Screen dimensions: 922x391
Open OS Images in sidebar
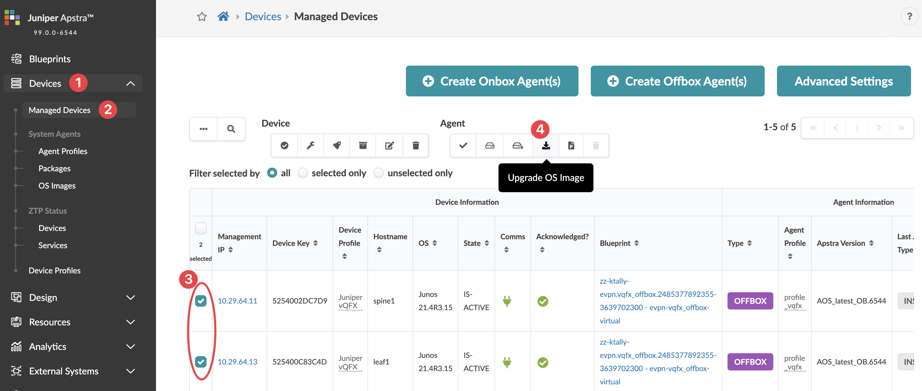tap(57, 186)
